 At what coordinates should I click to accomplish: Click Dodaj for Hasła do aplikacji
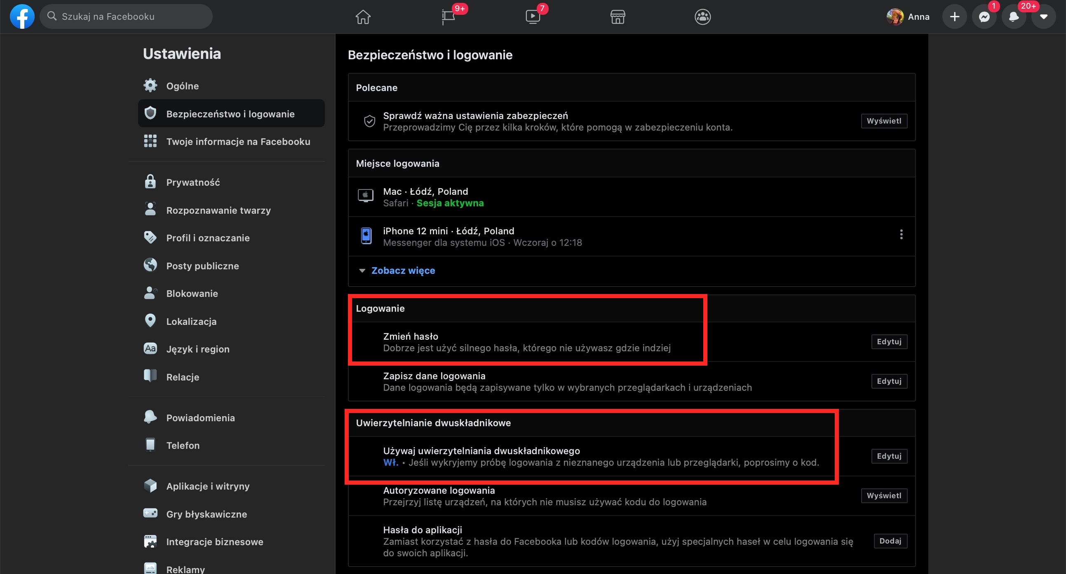[890, 541]
